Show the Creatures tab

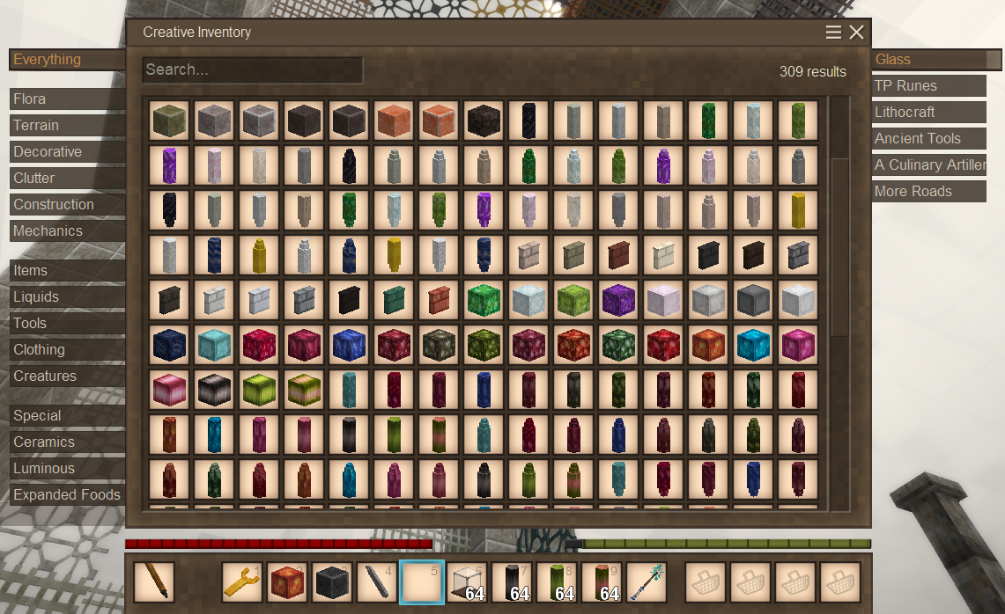(67, 376)
